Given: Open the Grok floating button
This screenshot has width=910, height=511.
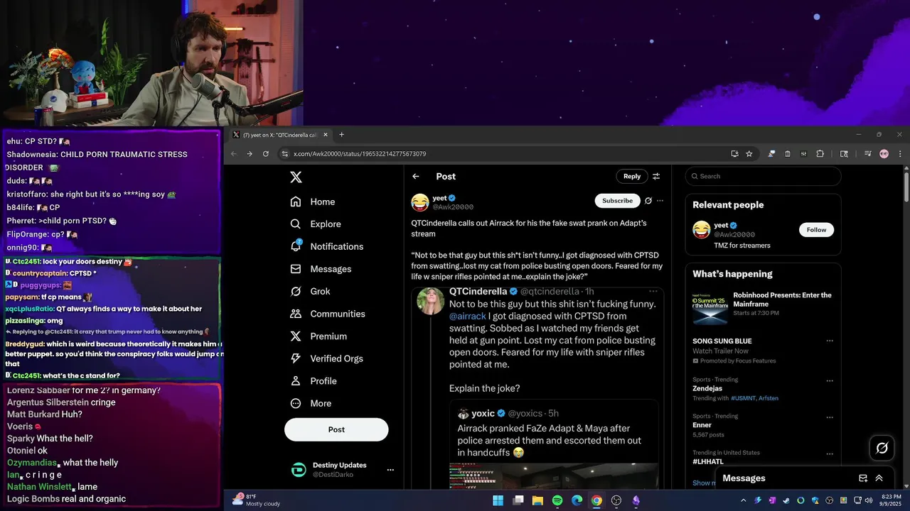Looking at the screenshot, I should (882, 448).
